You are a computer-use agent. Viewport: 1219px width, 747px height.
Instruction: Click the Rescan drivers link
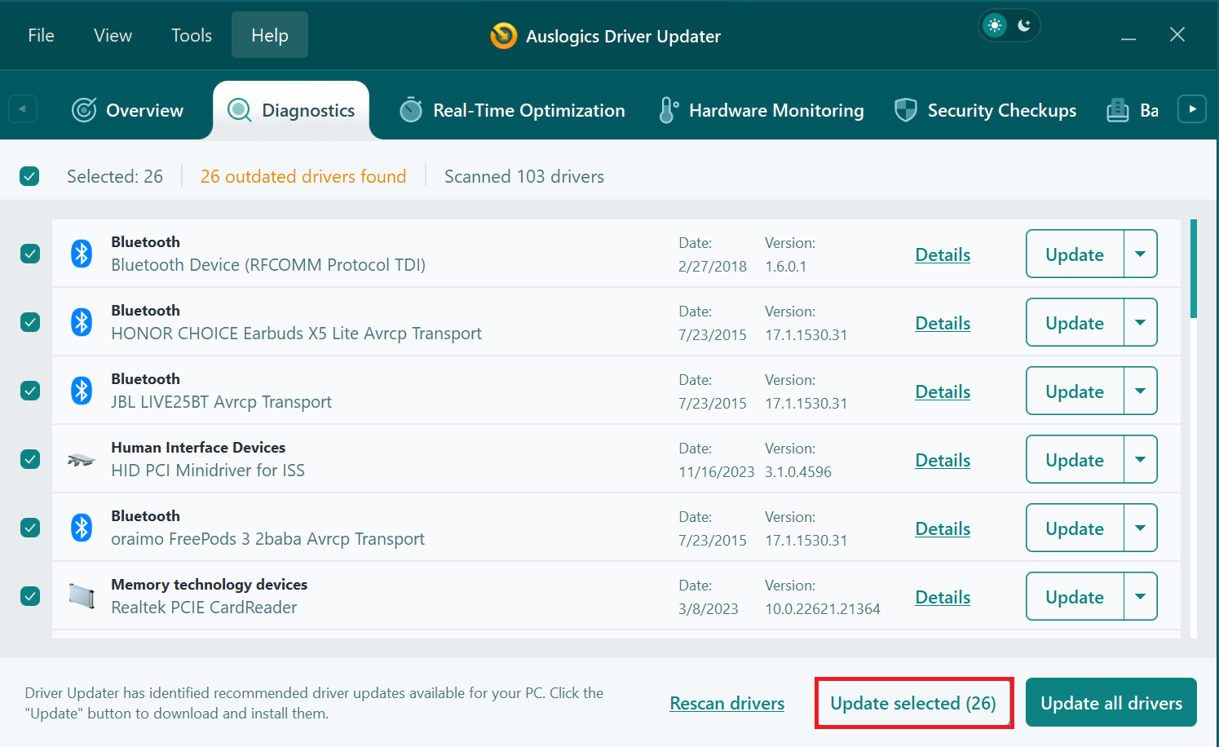pos(727,703)
